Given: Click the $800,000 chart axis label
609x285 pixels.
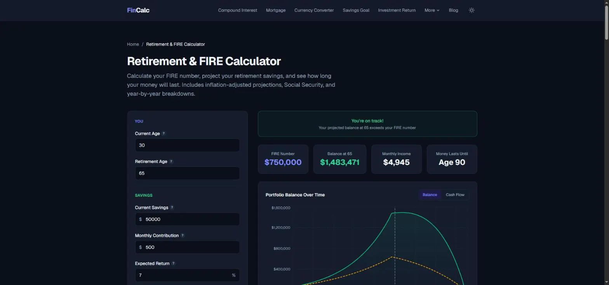Looking at the screenshot, I should click(282, 248).
